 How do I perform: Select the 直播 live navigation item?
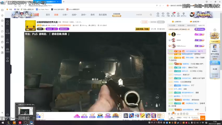(x=56, y=15)
